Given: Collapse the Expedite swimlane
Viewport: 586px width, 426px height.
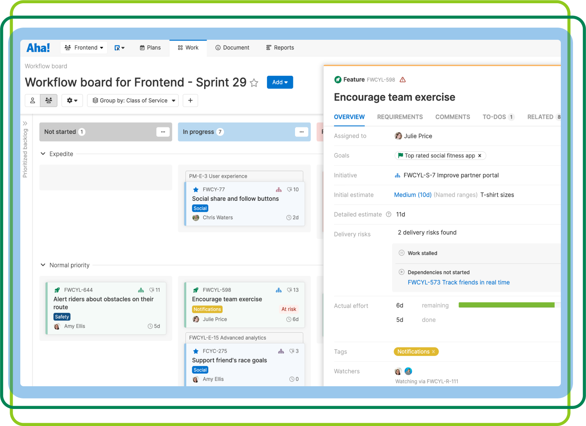Looking at the screenshot, I should [x=43, y=154].
